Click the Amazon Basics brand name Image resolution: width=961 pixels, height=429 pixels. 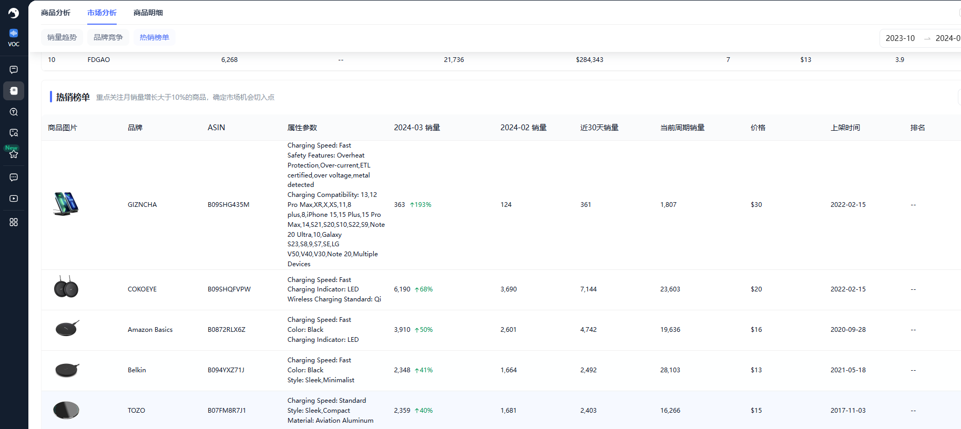[x=150, y=330]
